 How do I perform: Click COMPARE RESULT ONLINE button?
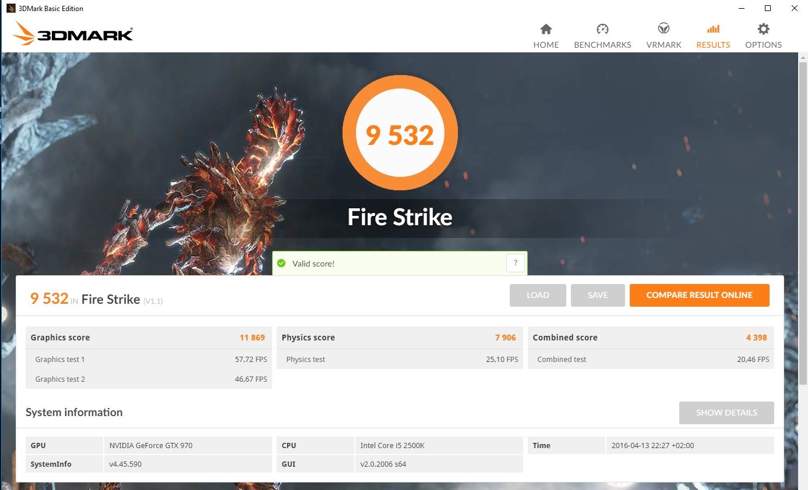pyautogui.click(x=699, y=295)
